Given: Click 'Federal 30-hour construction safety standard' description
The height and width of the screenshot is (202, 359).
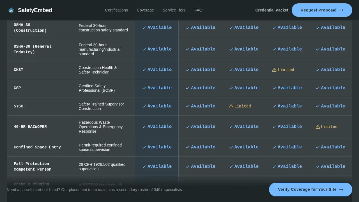Looking at the screenshot, I should click(103, 28).
